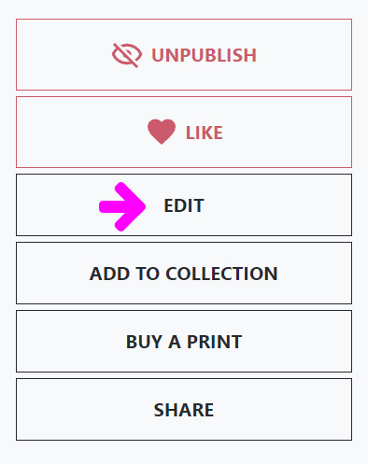368x464 pixels.
Task: Open the Edit option
Action: point(184,204)
